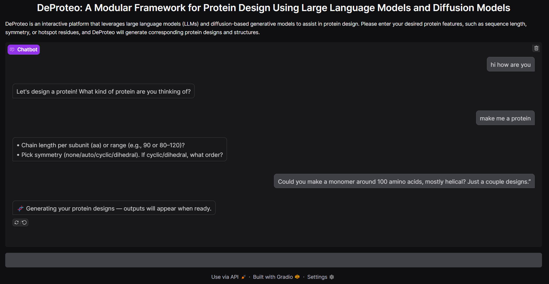Click the "make me a protein" message bubble
549x284 pixels.
click(505, 118)
